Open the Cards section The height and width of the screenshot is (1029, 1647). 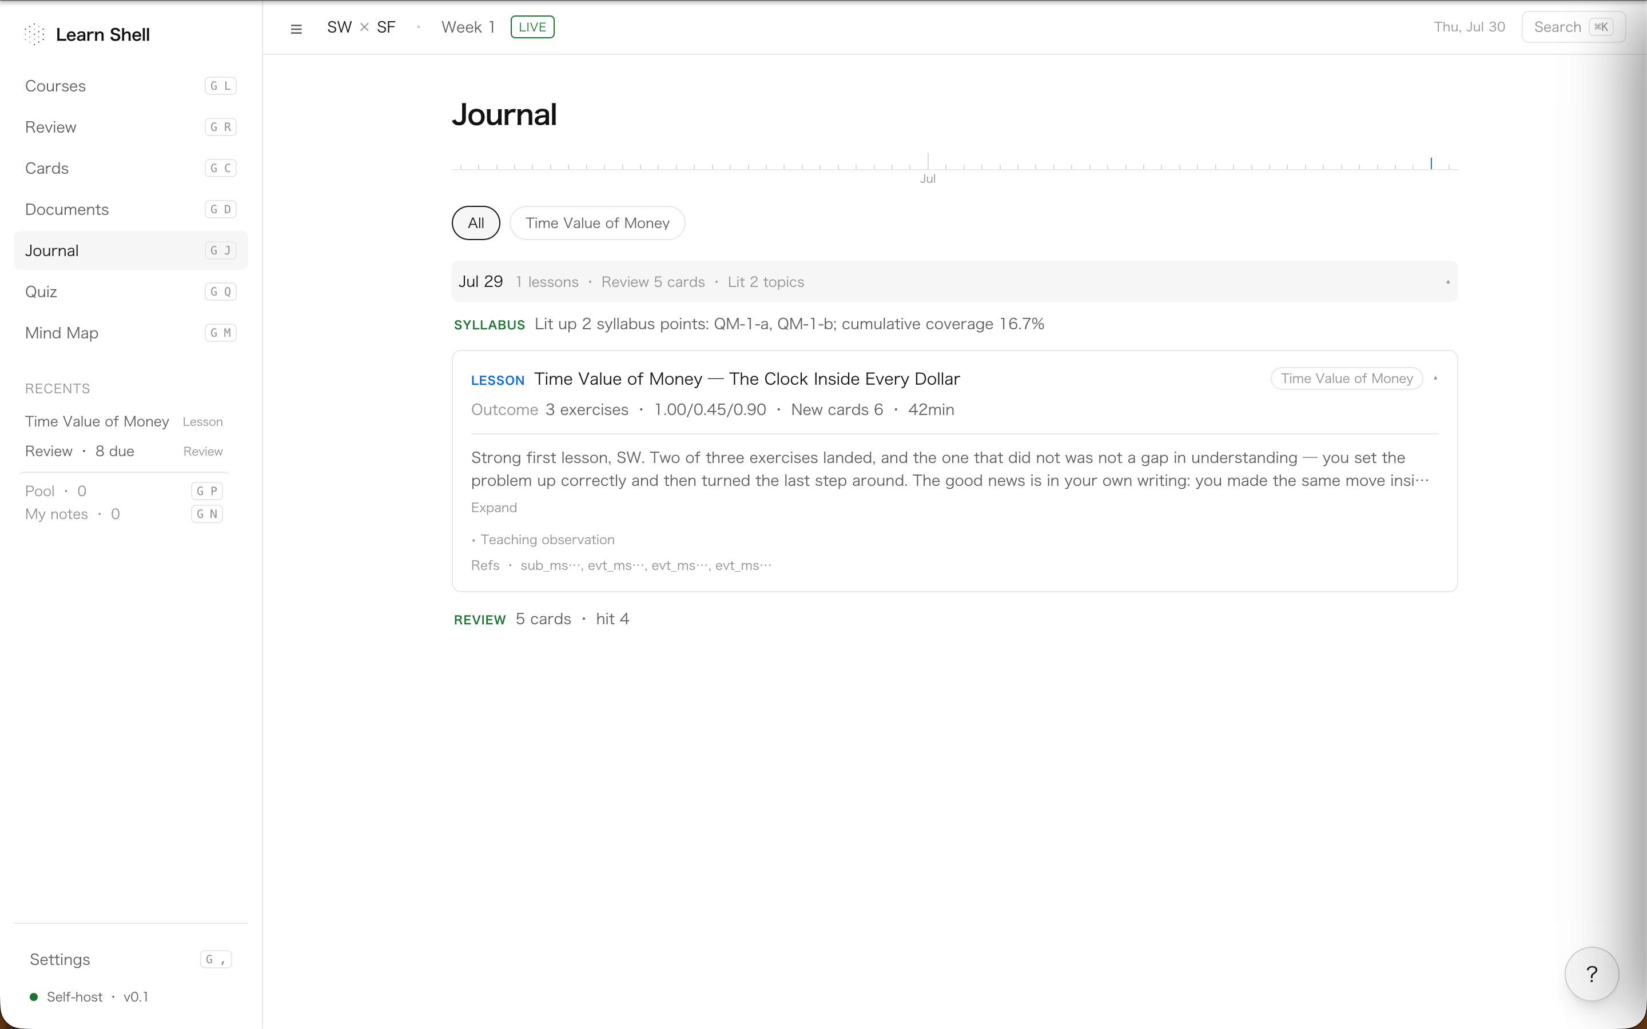[130, 168]
